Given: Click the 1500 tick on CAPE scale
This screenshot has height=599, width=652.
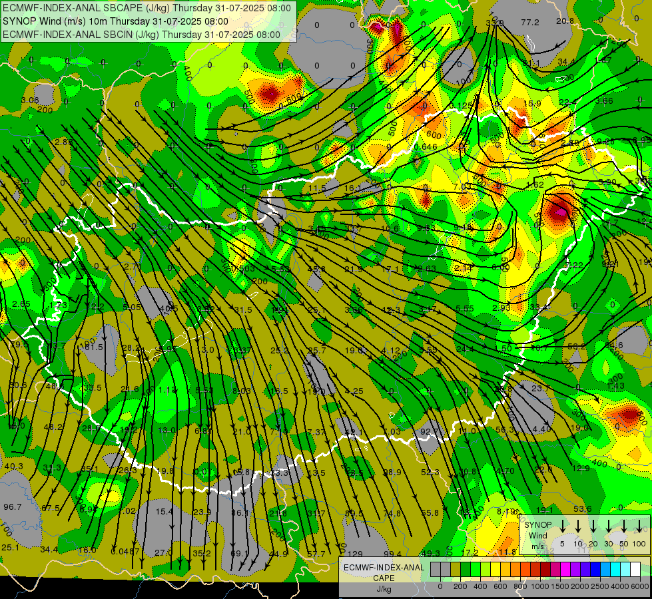Looking at the screenshot, I should coord(560,586).
